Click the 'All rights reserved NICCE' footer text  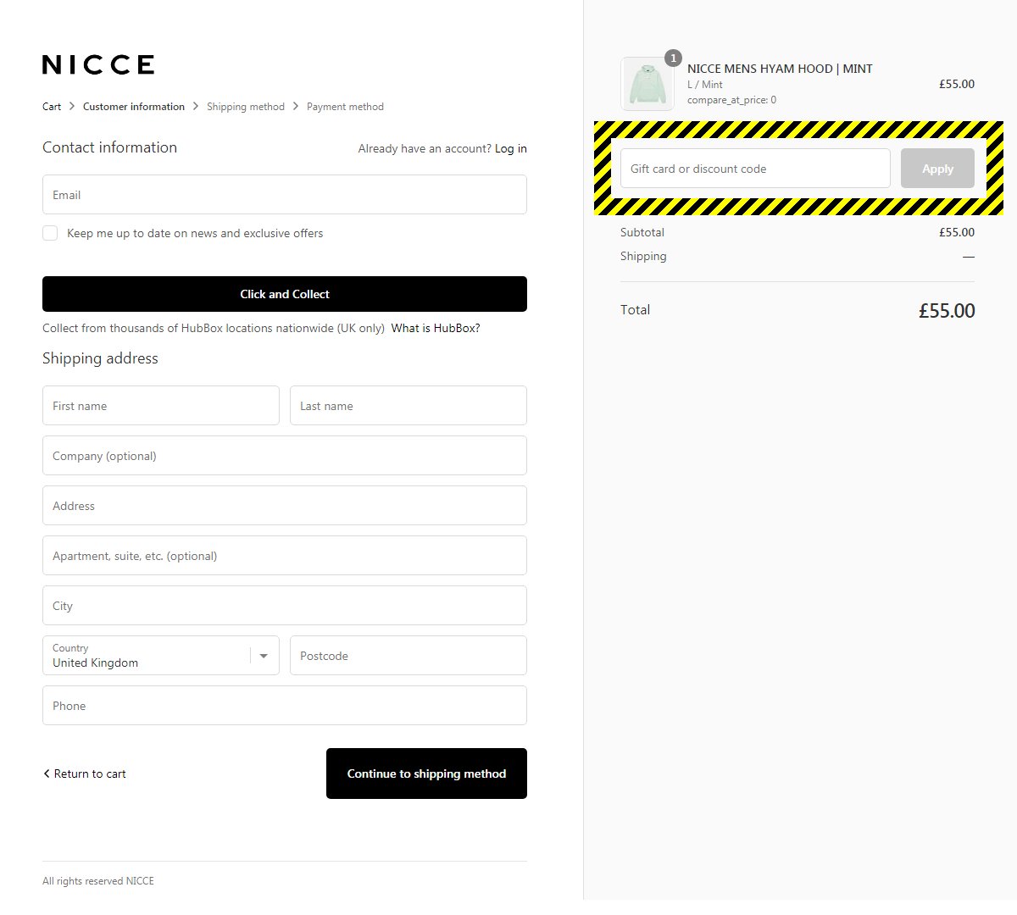(x=98, y=881)
